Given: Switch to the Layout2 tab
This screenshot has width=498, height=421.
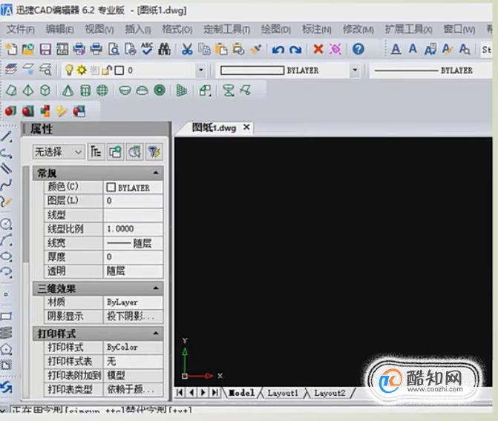Looking at the screenshot, I should [330, 393].
